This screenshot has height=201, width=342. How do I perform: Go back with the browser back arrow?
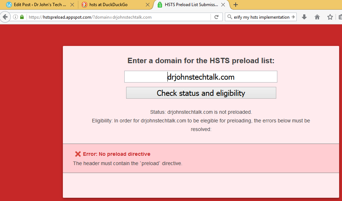[5, 17]
